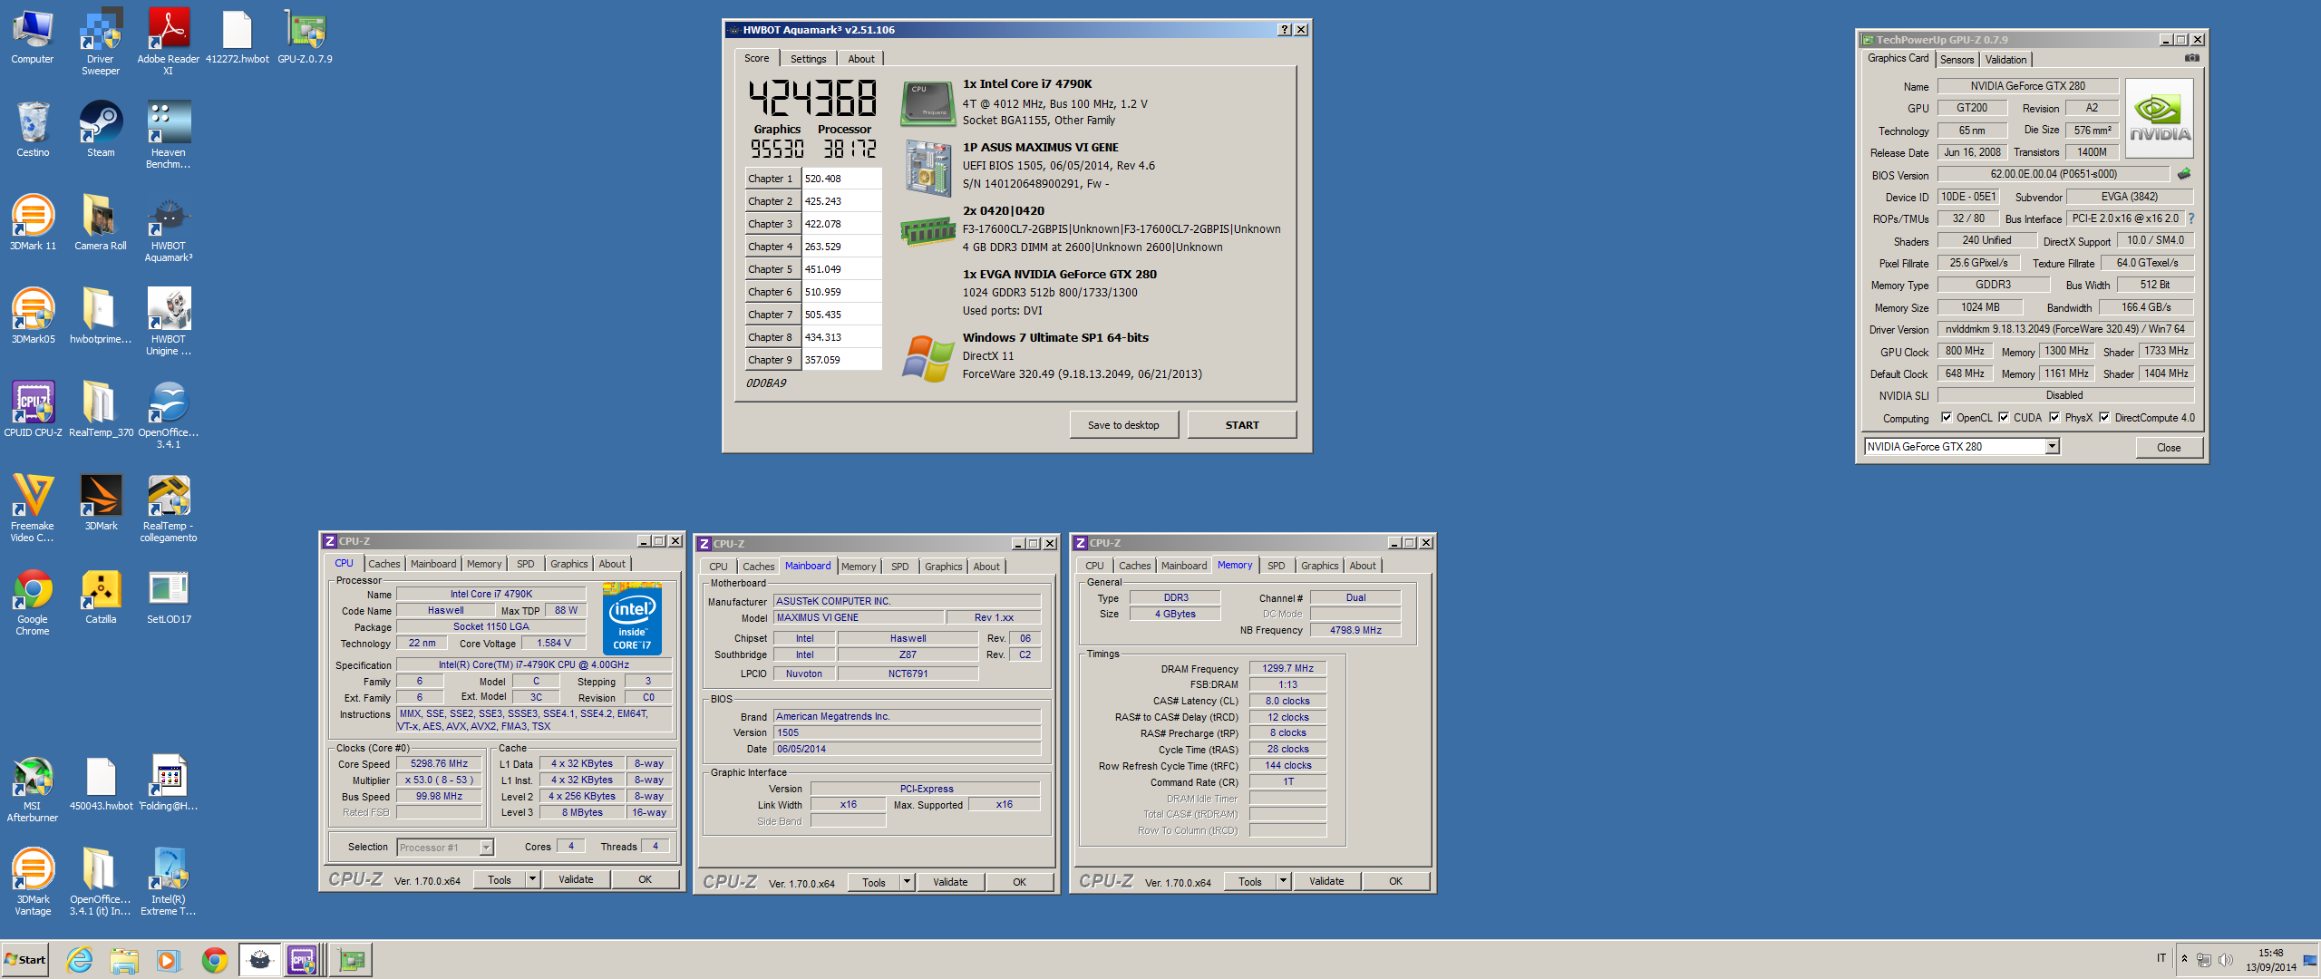
Task: Switch to the Sensors tab in GPU-Z
Action: 1957,60
